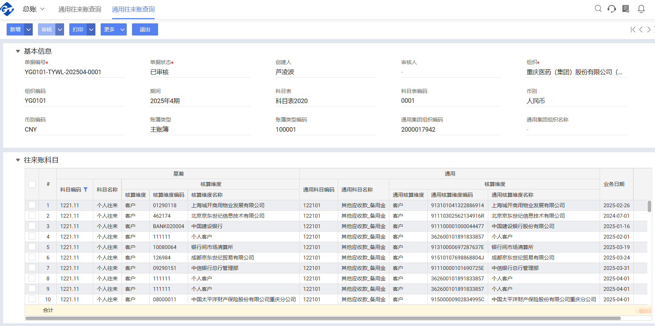Image resolution: width=655 pixels, height=326 pixels.
Task: Click the 通用集团组织编码 value 2000017942
Action: (x=418, y=130)
